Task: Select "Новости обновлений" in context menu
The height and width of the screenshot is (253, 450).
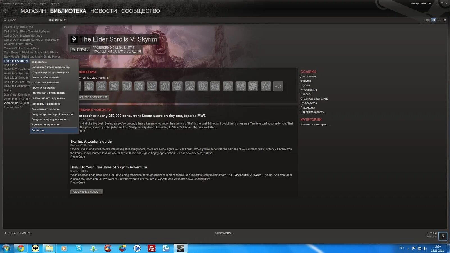Action: [54, 77]
